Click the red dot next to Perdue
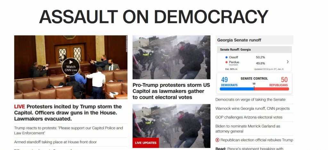 (226, 63)
